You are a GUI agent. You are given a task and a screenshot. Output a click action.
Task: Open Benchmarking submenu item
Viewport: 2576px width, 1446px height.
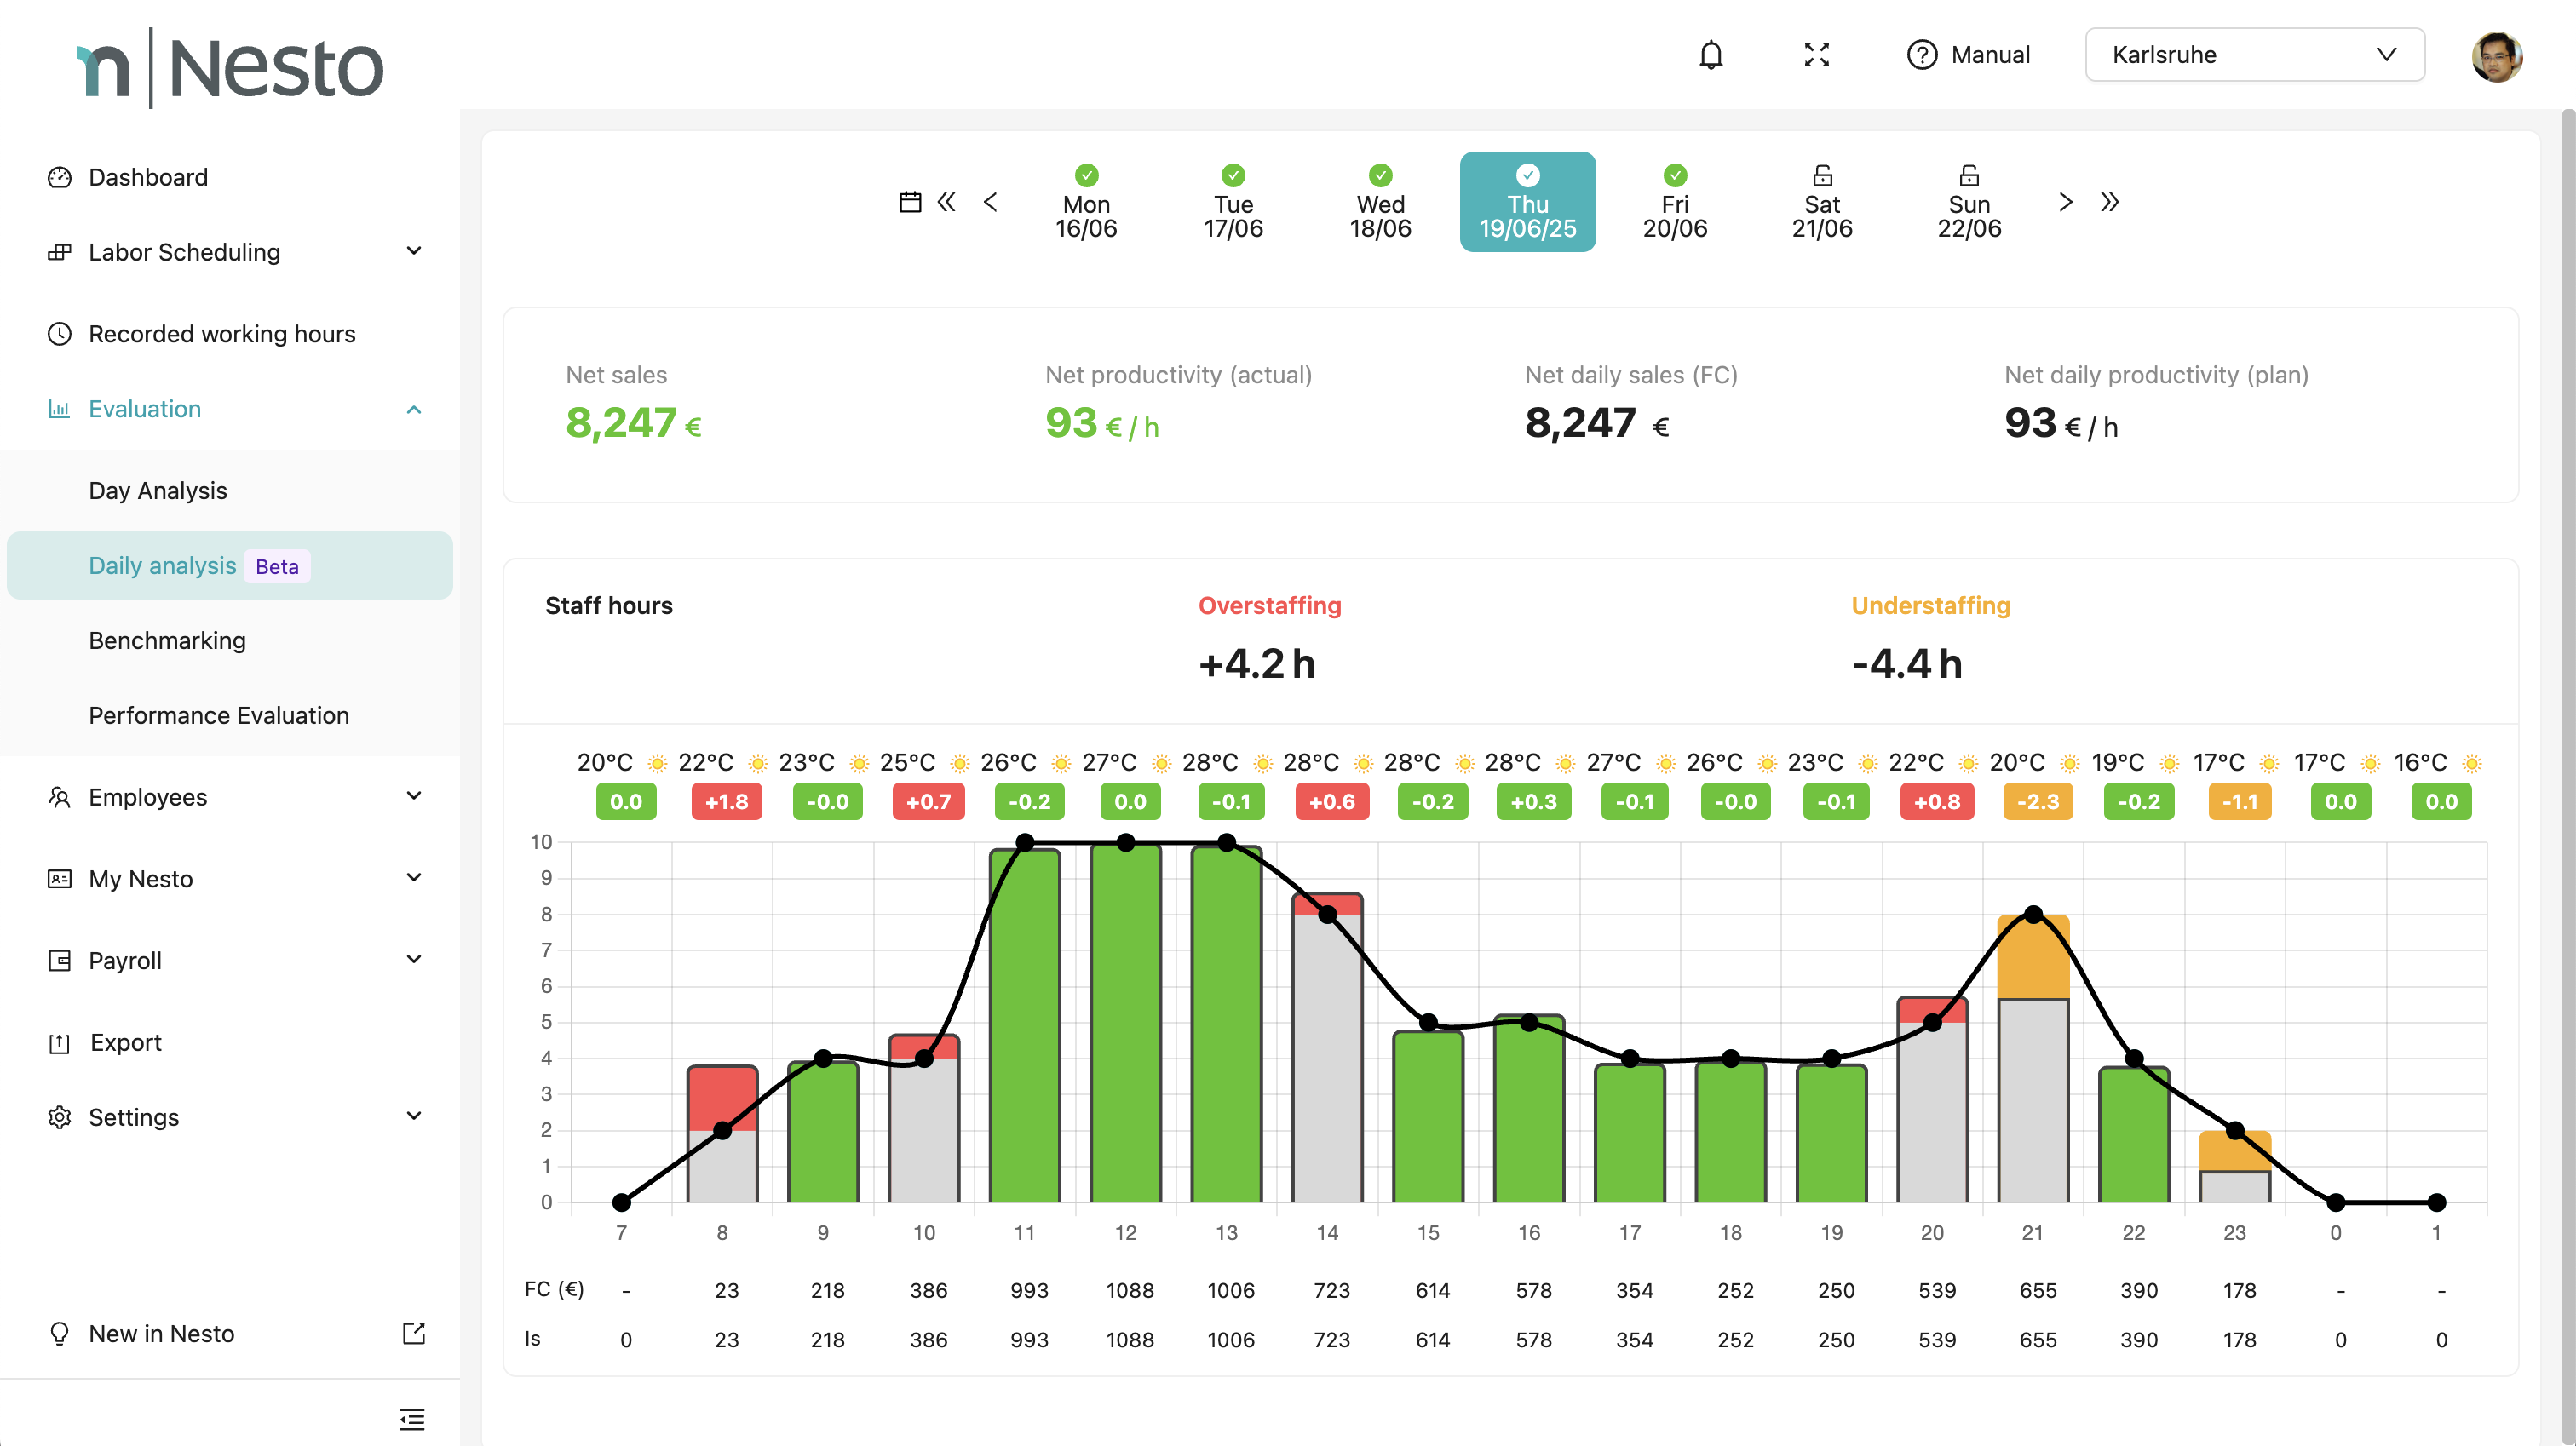tap(167, 640)
